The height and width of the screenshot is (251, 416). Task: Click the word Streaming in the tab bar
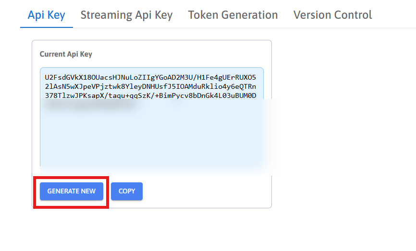(104, 15)
